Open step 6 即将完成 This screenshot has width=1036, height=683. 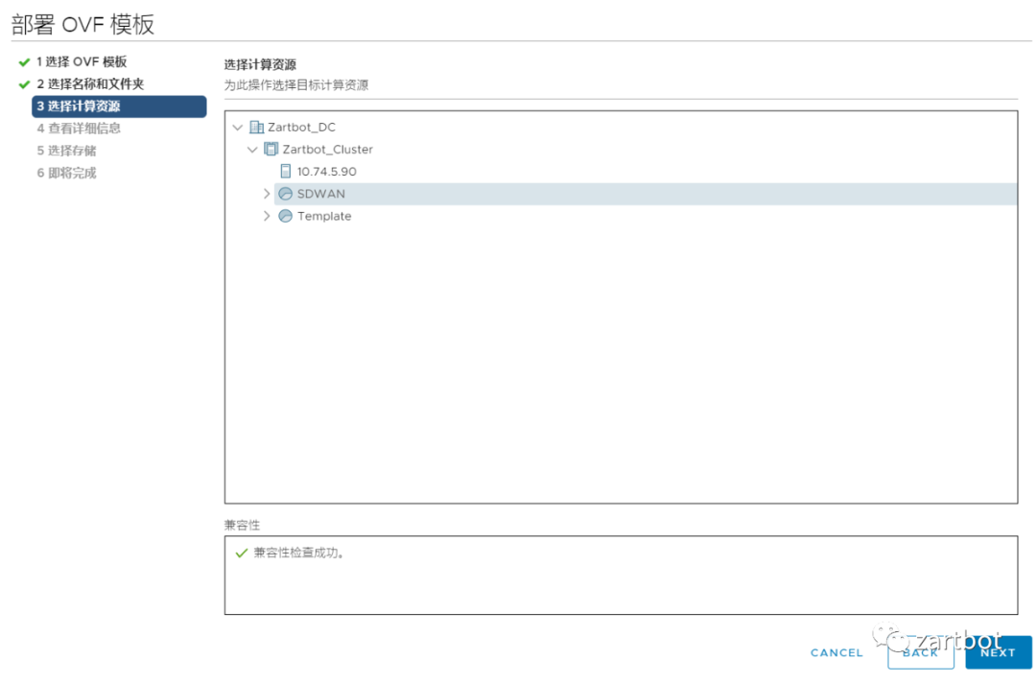[67, 173]
